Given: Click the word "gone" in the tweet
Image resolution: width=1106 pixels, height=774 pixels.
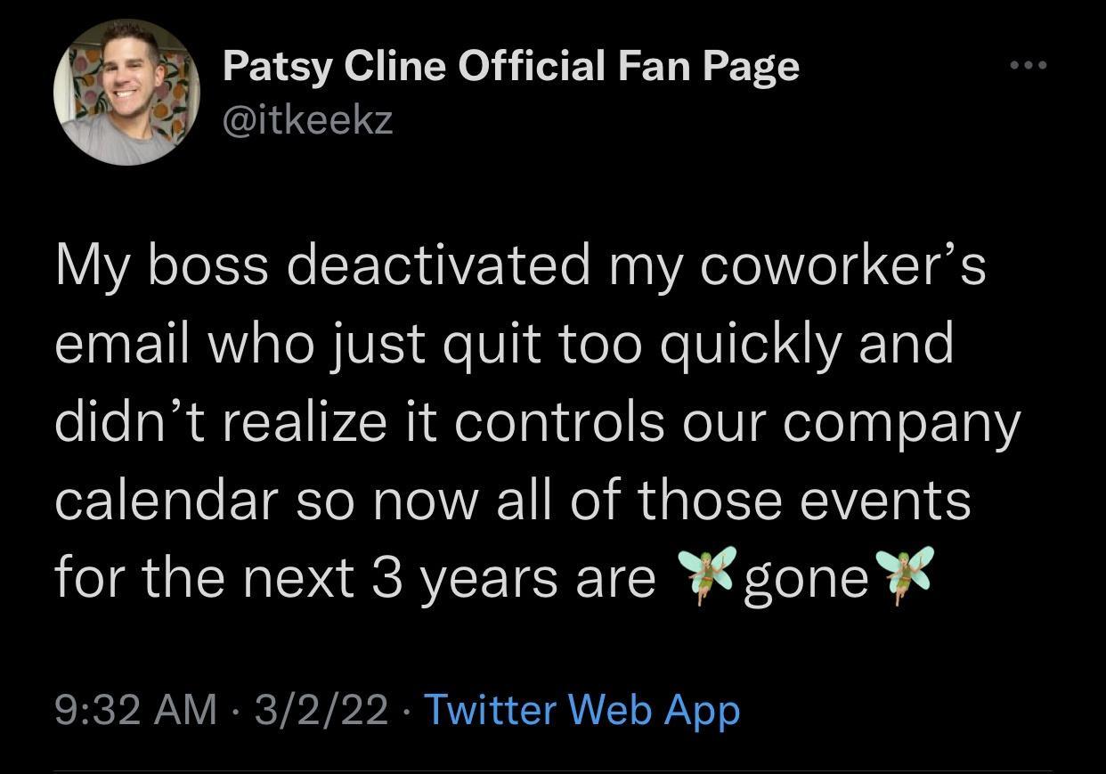Looking at the screenshot, I should [806, 579].
